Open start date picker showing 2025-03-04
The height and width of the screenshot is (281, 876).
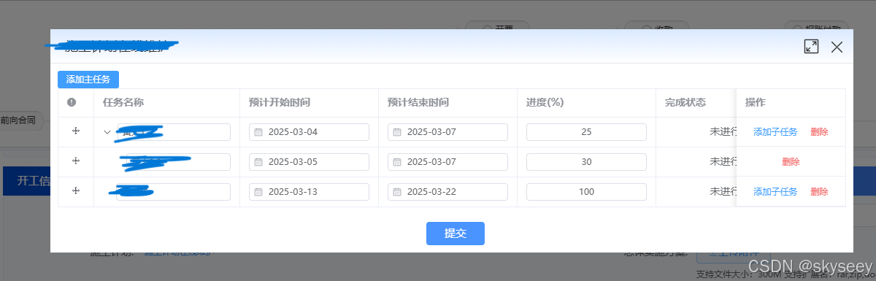point(309,132)
